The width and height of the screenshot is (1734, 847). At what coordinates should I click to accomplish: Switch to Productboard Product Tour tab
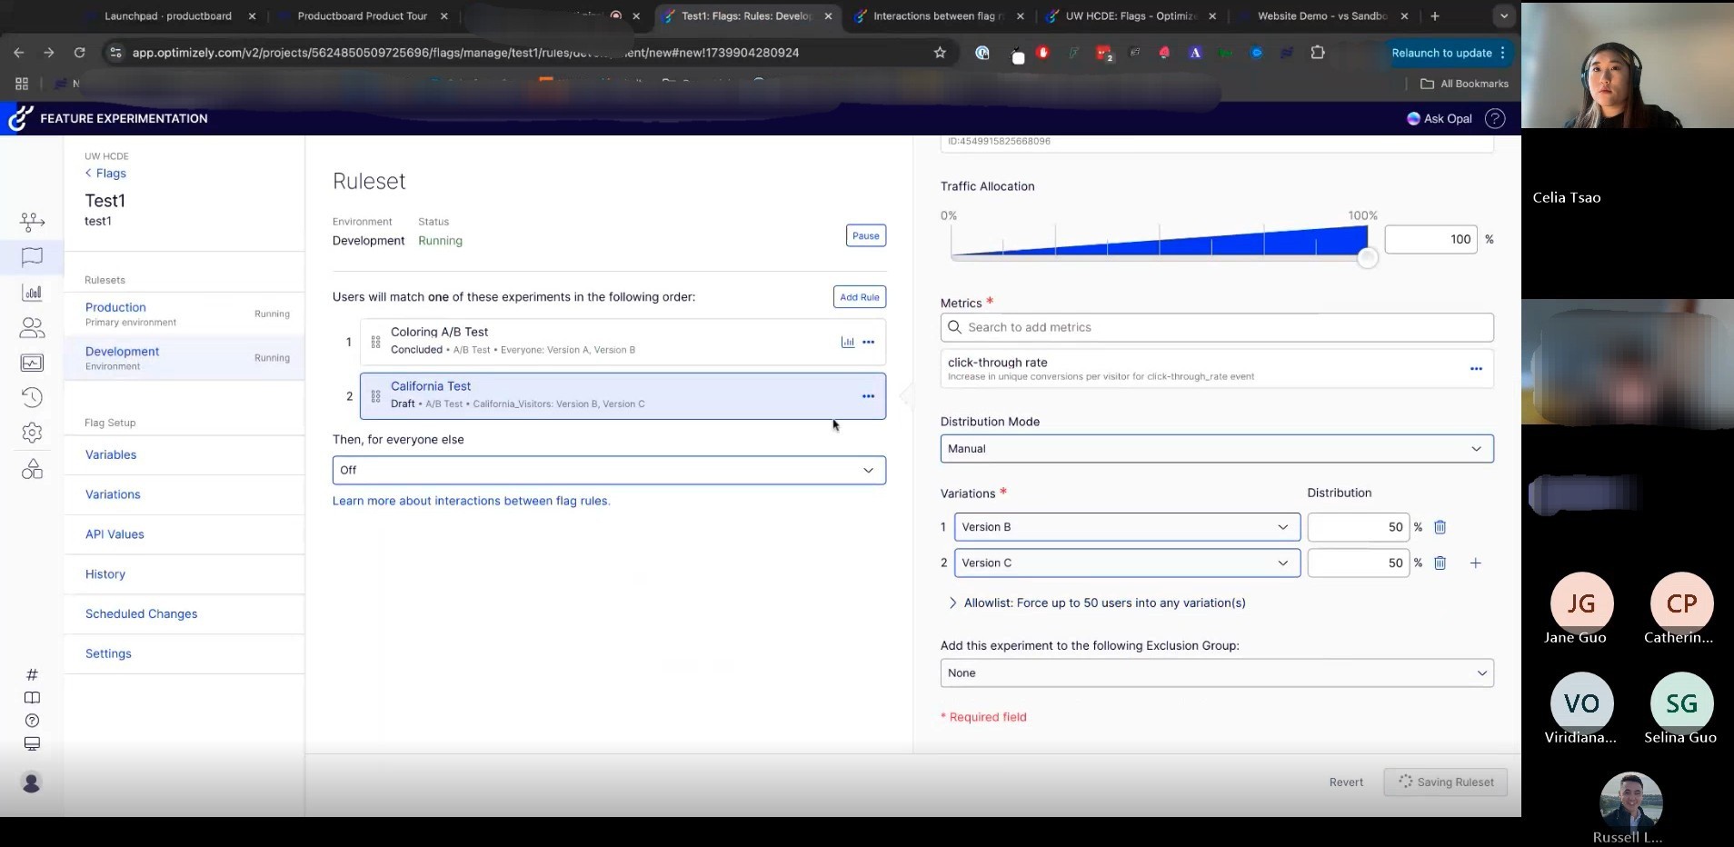363,16
